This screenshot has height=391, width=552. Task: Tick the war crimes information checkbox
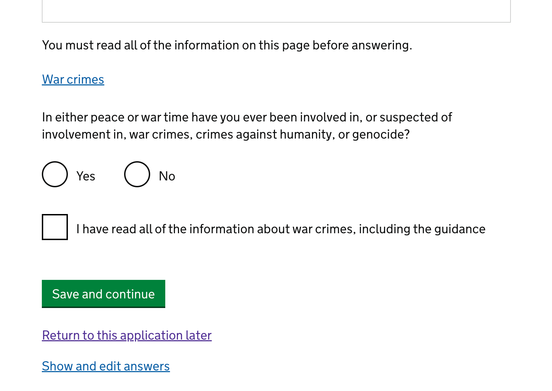tap(55, 227)
